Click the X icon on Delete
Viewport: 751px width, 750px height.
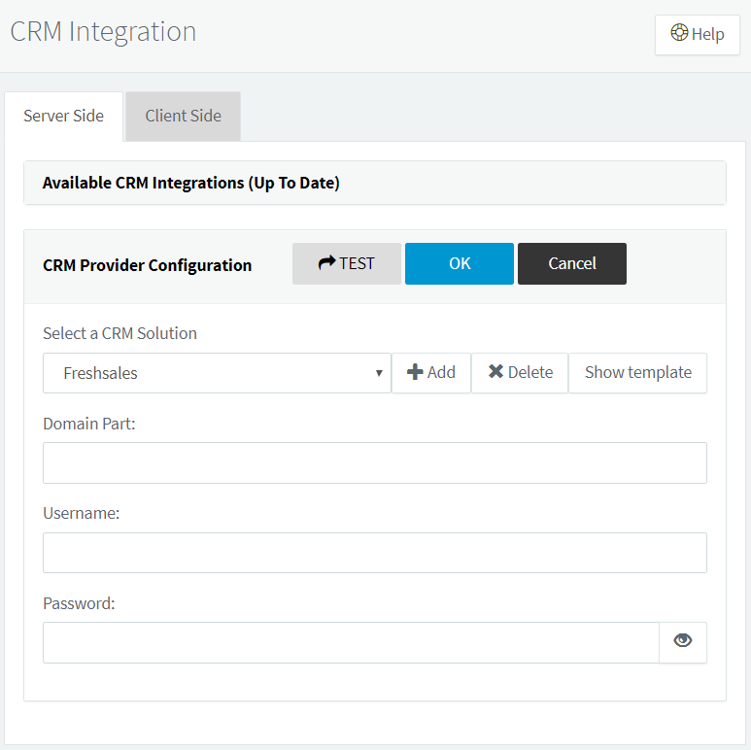pyautogui.click(x=495, y=372)
